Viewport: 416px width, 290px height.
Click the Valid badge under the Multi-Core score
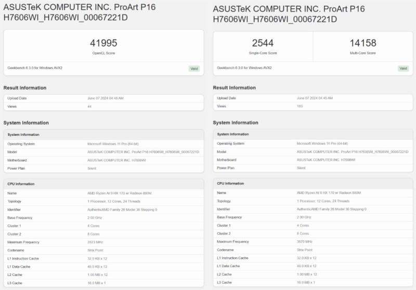[403, 68]
